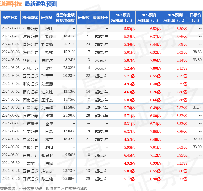Click the 报告日期 column header

click(x=10, y=18)
